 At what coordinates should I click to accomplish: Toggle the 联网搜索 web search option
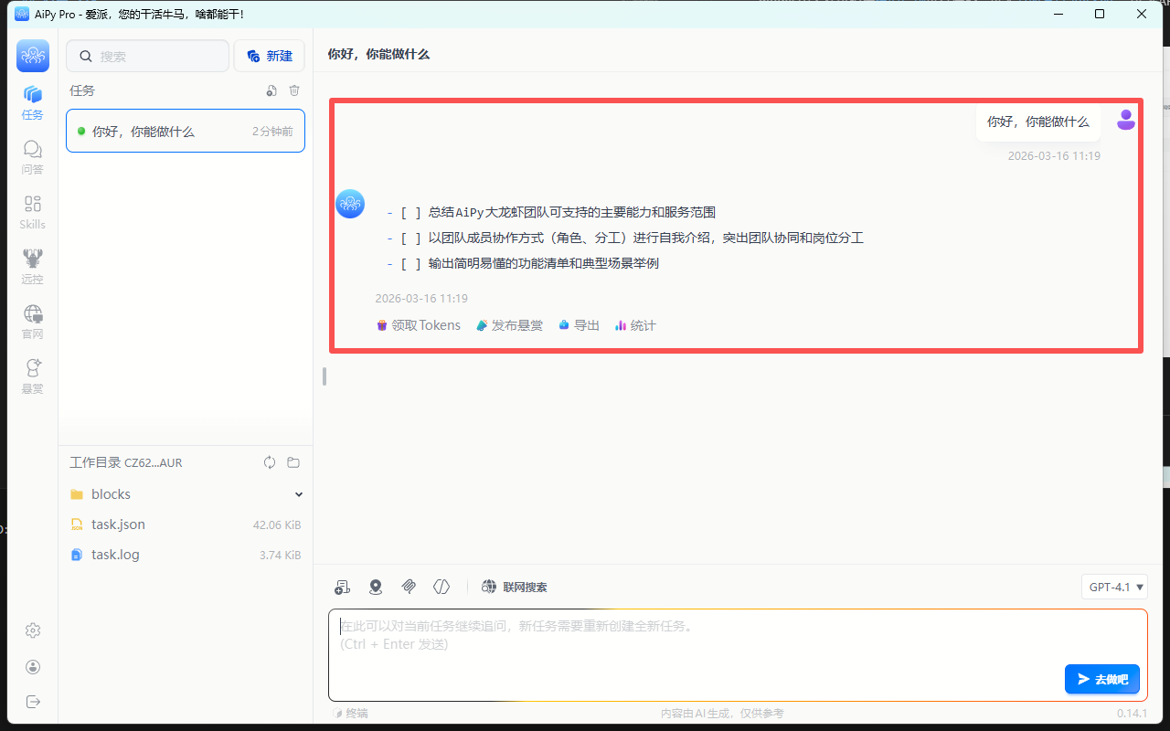coord(515,587)
